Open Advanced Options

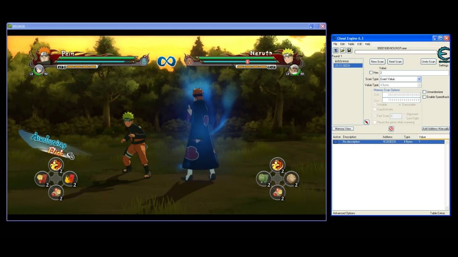pos(344,213)
